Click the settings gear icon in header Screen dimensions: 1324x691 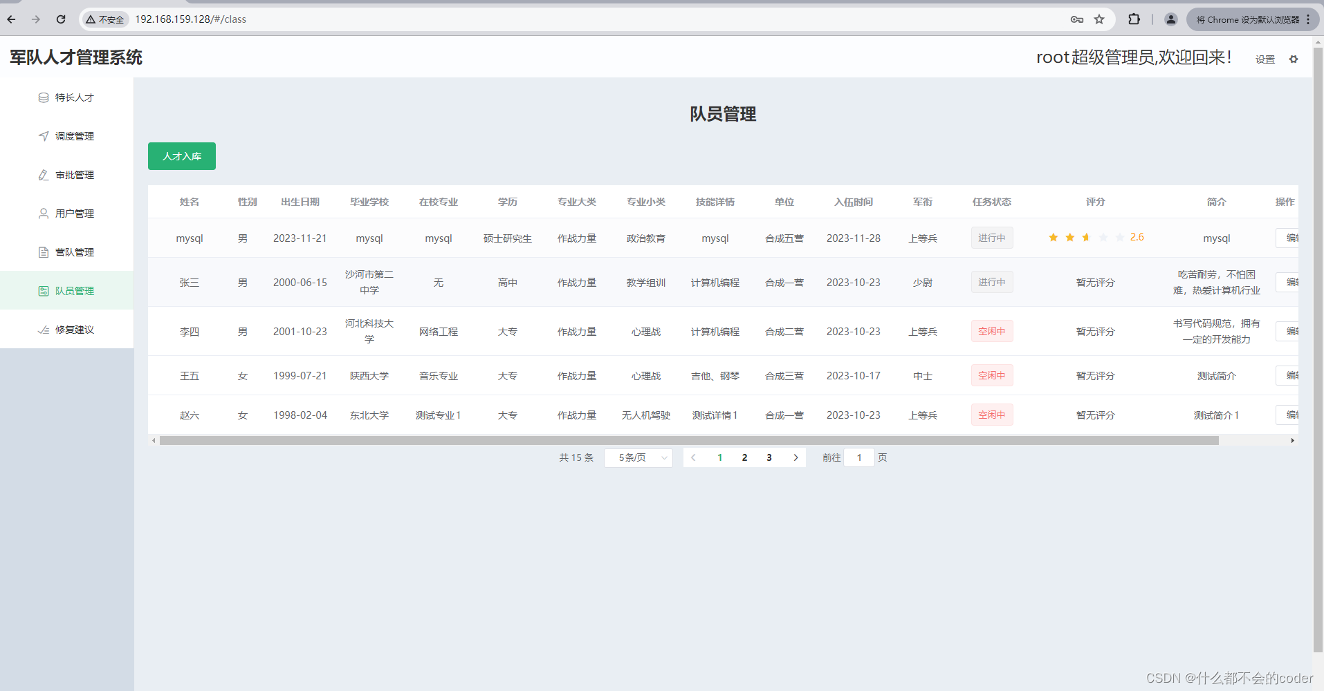[x=1294, y=59]
